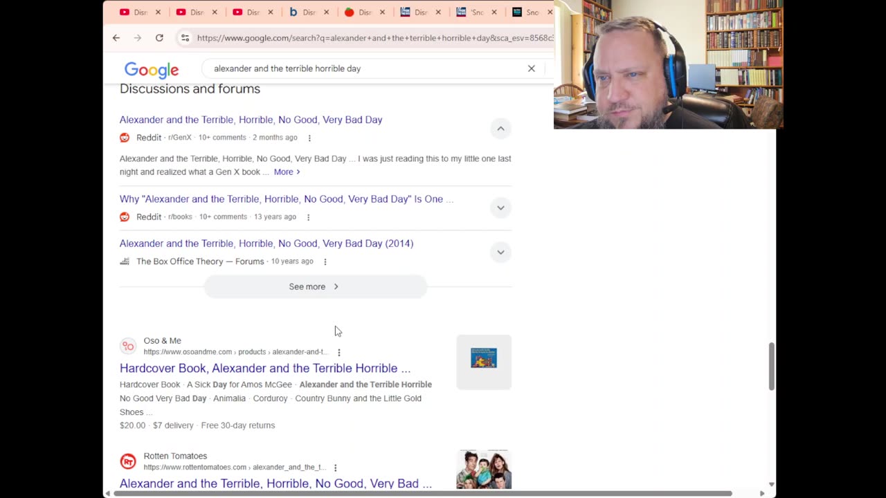The image size is (886, 498).
Task: Open Very Bad Day (2014) forum link
Action: [x=266, y=243]
